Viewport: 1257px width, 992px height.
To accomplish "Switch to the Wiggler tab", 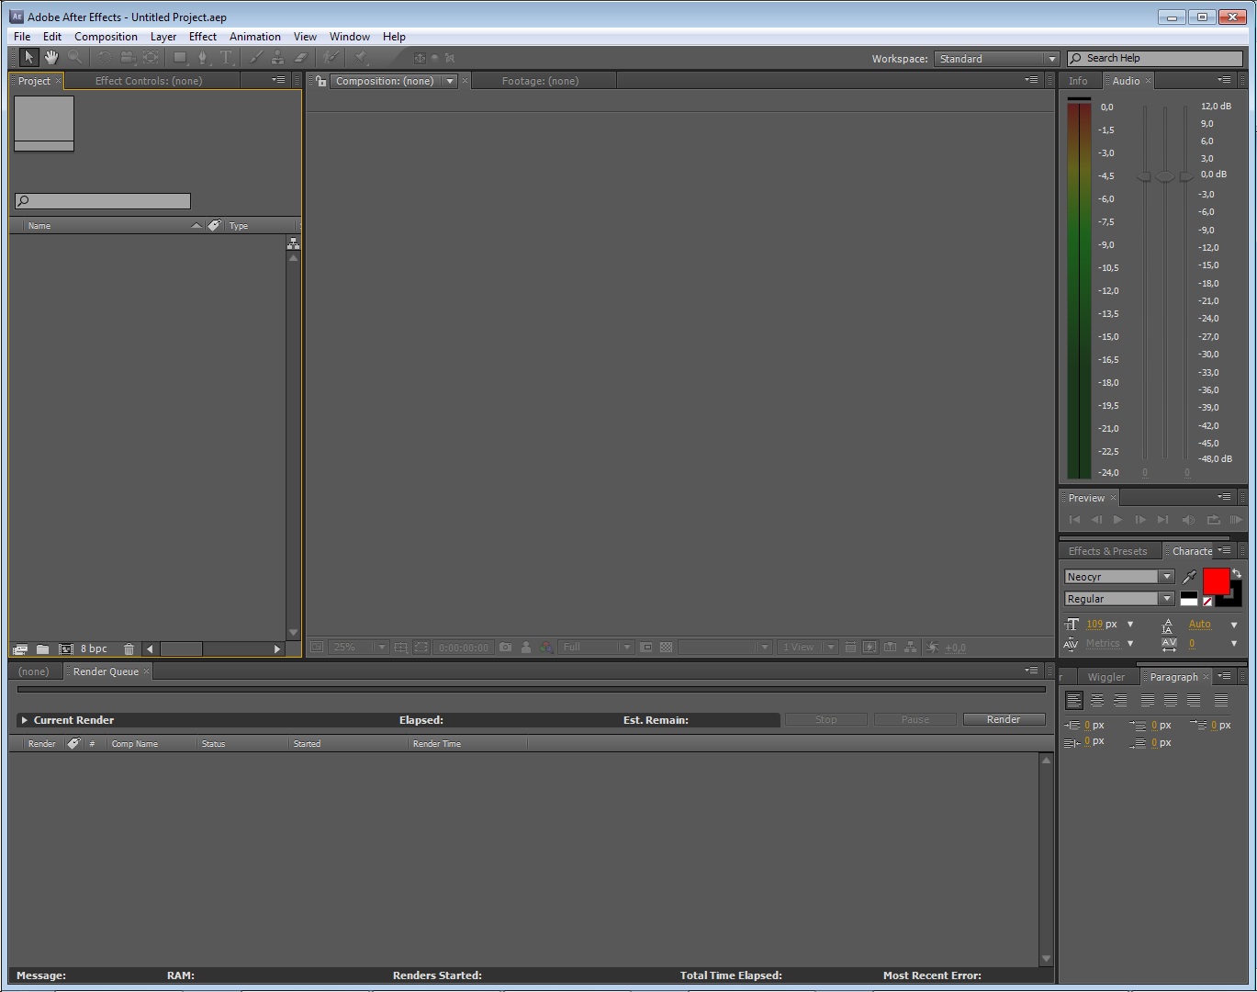I will point(1106,677).
